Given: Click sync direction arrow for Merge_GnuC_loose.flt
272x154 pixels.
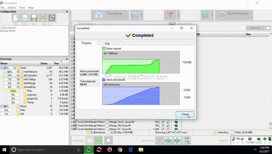Looking at the screenshot, I should click(x=176, y=122).
